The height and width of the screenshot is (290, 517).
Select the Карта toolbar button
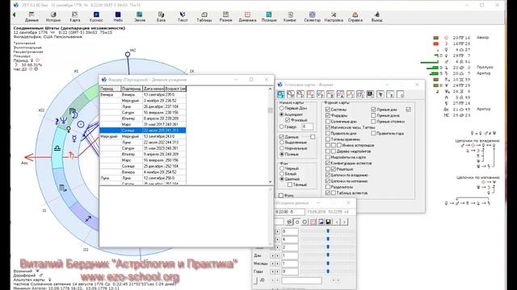tap(75, 17)
